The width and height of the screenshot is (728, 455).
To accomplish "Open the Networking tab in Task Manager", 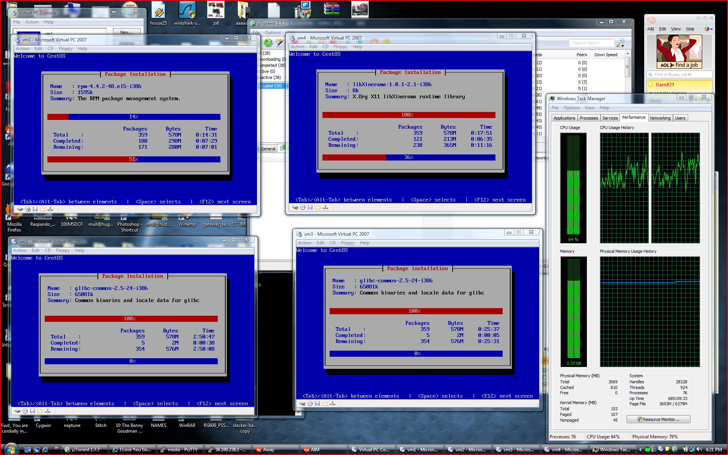I will [660, 118].
